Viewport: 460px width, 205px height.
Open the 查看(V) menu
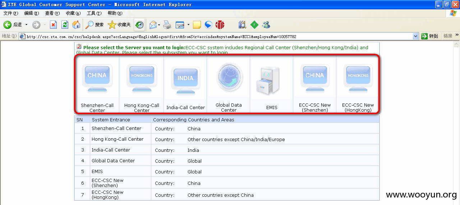click(52, 13)
